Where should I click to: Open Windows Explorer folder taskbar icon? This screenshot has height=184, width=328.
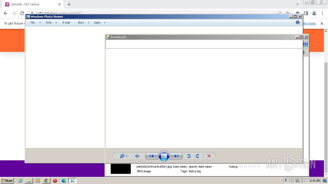[29, 181]
